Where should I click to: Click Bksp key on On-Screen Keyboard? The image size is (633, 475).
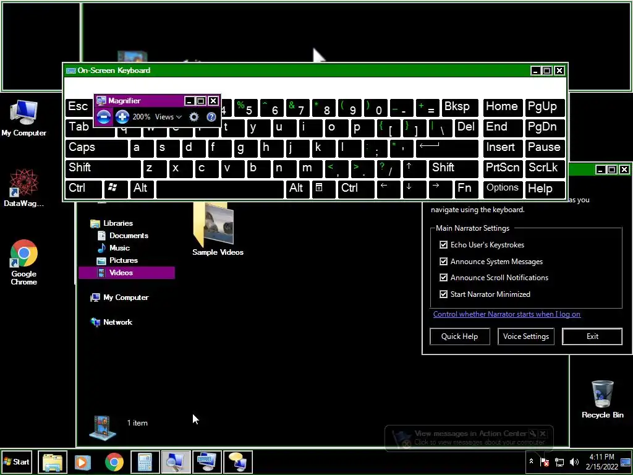coord(460,108)
